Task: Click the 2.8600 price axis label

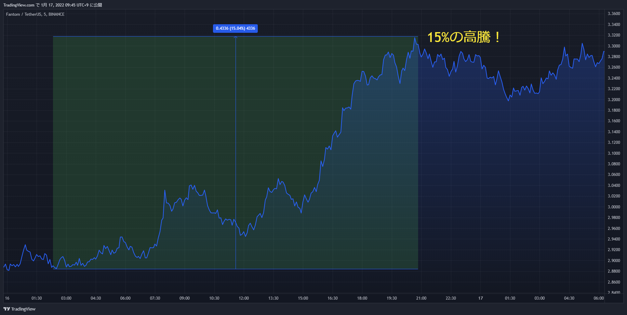Action: 614,282
